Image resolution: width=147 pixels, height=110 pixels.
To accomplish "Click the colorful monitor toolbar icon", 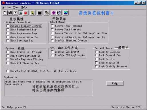I will [66, 13].
